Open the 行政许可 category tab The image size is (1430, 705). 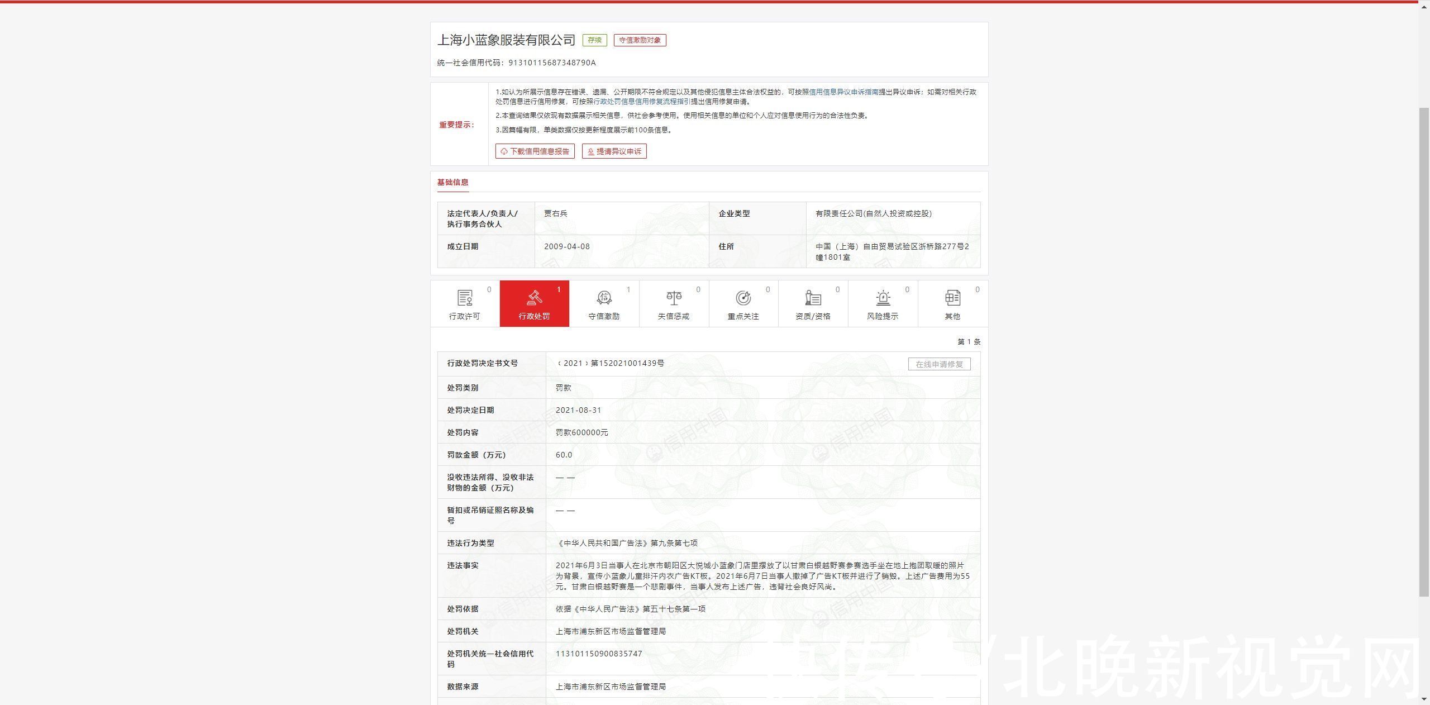[x=465, y=303]
